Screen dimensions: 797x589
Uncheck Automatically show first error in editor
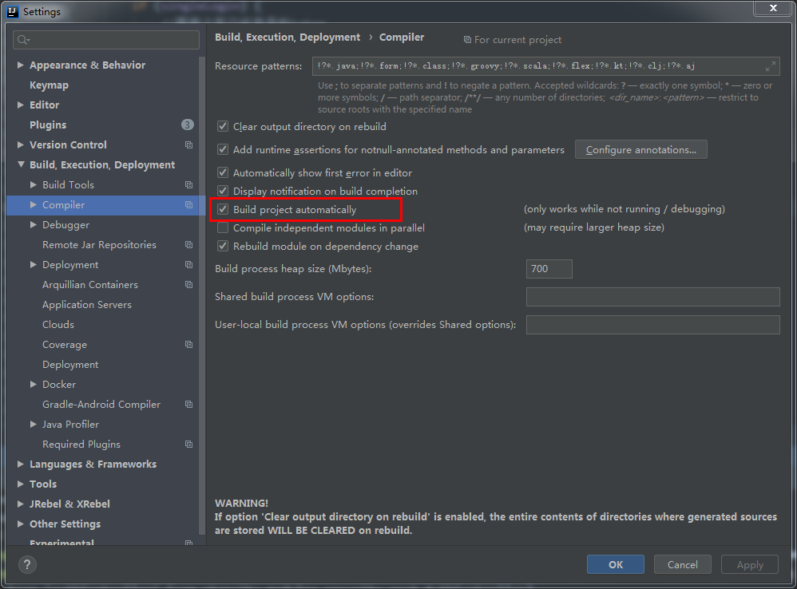click(x=223, y=172)
